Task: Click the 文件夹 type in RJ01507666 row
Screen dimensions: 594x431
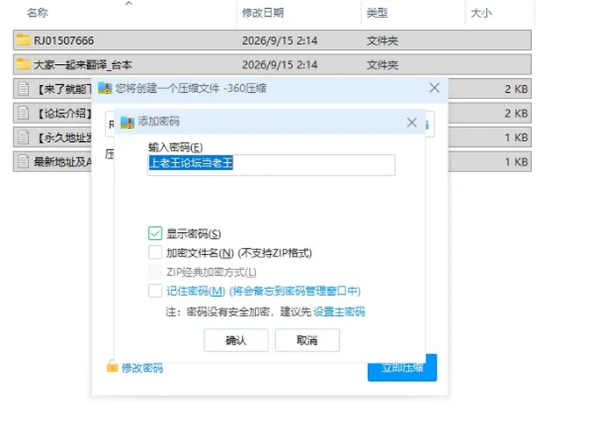Action: click(x=382, y=40)
